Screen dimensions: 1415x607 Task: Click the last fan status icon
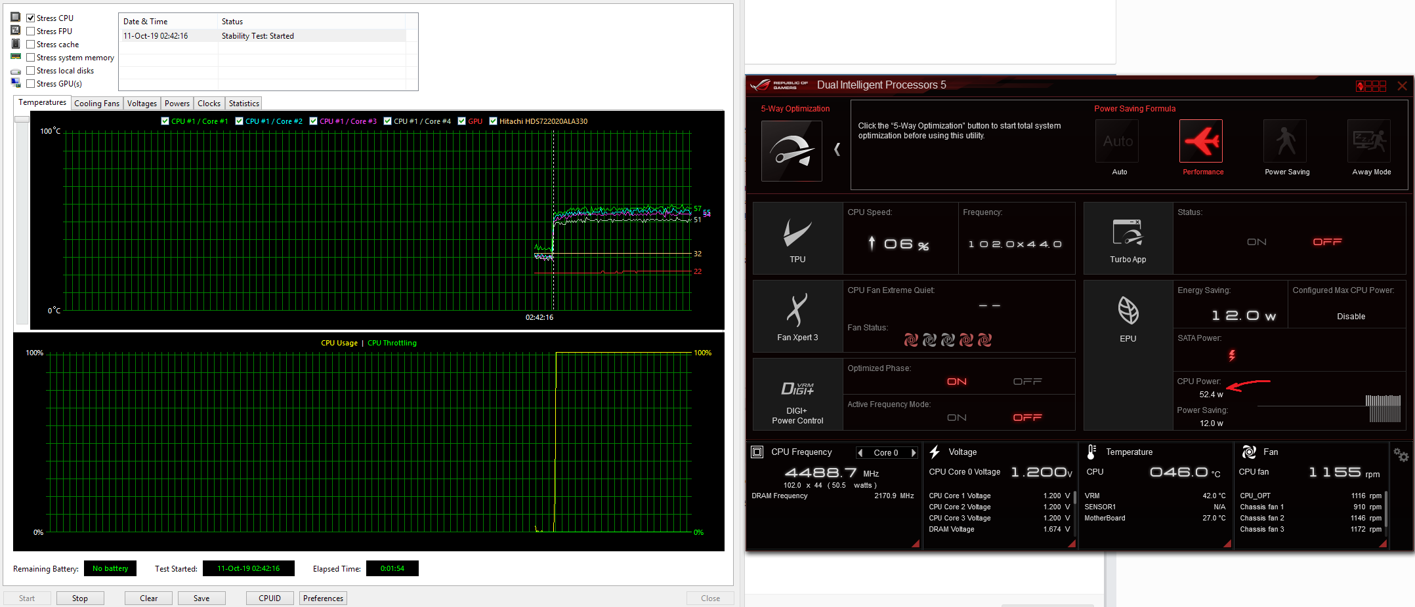(984, 340)
